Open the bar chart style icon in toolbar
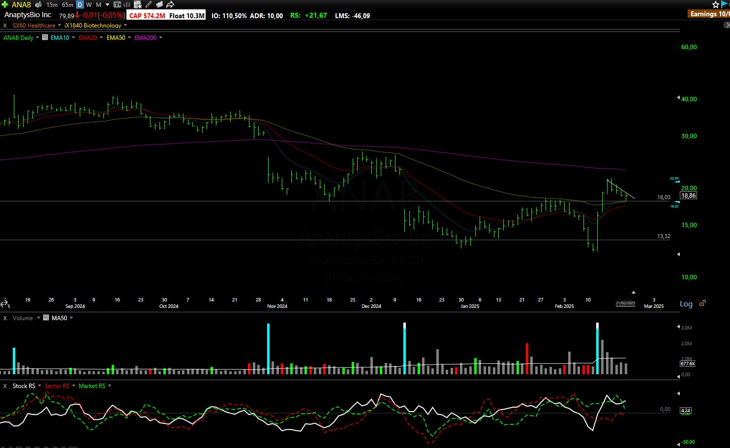Image resolution: width=730 pixels, height=448 pixels. (x=127, y=4)
